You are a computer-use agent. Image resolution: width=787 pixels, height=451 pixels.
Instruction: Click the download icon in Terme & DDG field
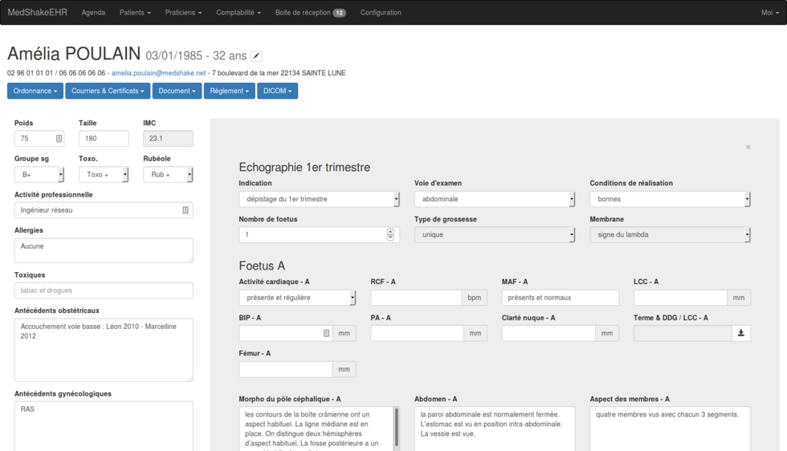point(740,333)
